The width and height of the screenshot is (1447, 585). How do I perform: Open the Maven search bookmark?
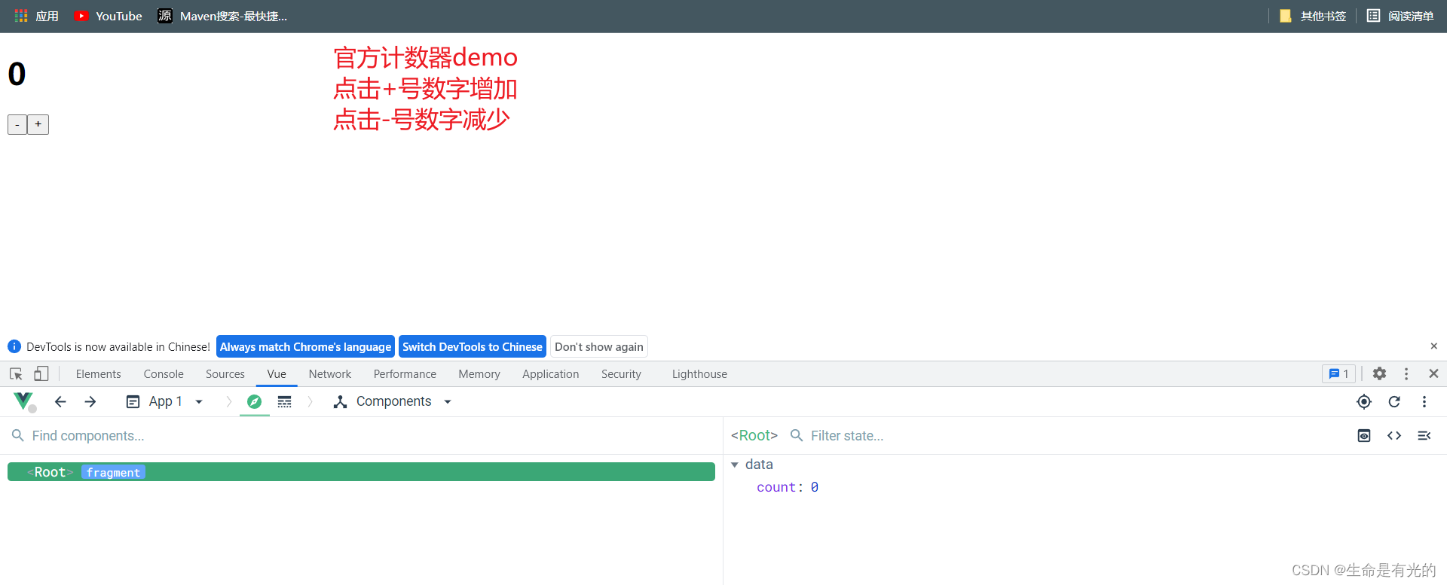pyautogui.click(x=222, y=16)
